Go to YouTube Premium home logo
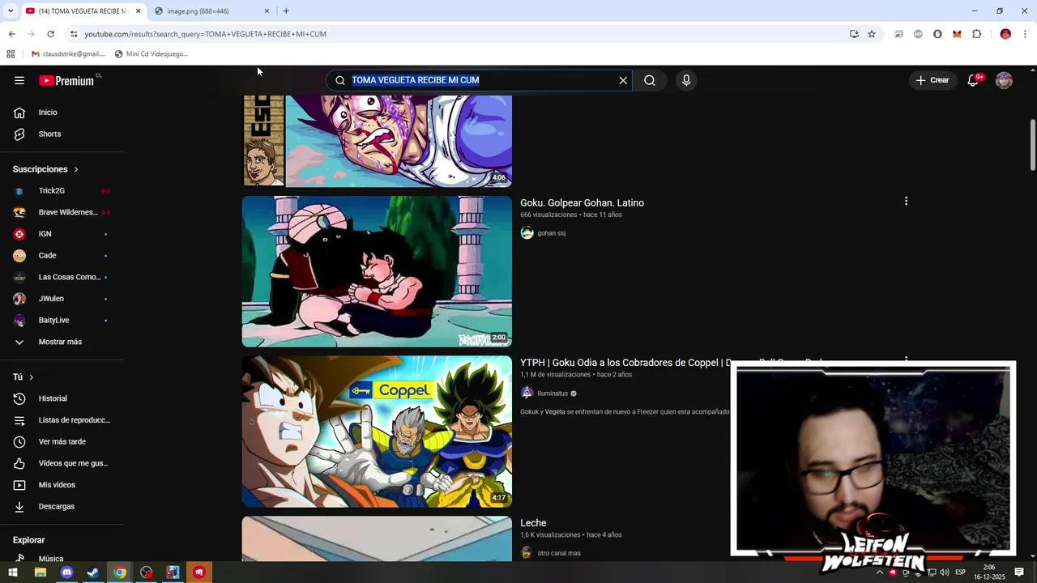This screenshot has width=1037, height=583. pyautogui.click(x=66, y=80)
